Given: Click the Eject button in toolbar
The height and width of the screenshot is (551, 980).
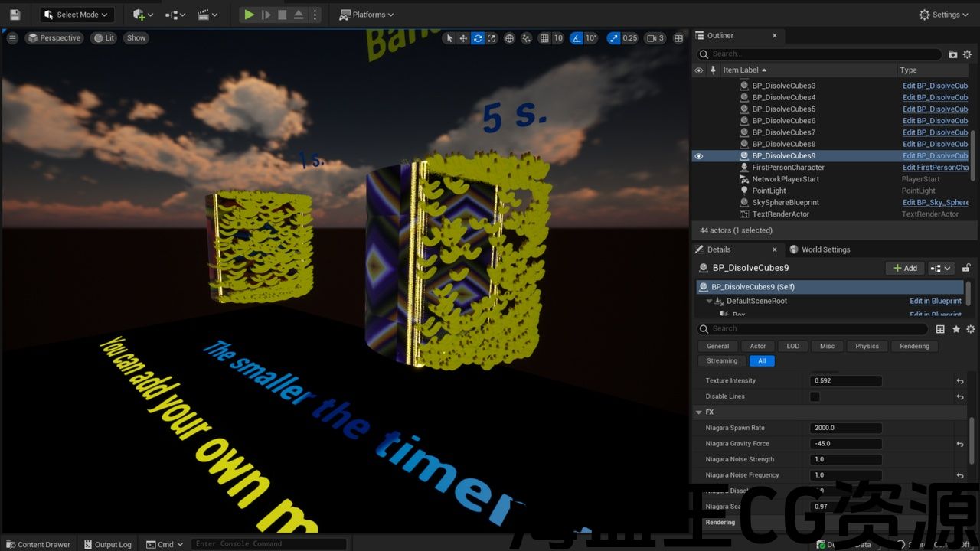Looking at the screenshot, I should (298, 15).
